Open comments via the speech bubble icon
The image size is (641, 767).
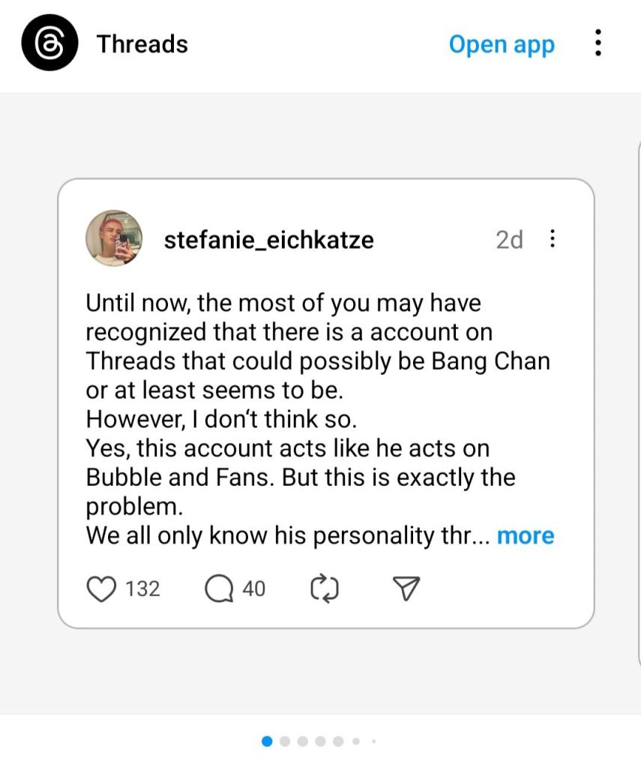click(219, 589)
